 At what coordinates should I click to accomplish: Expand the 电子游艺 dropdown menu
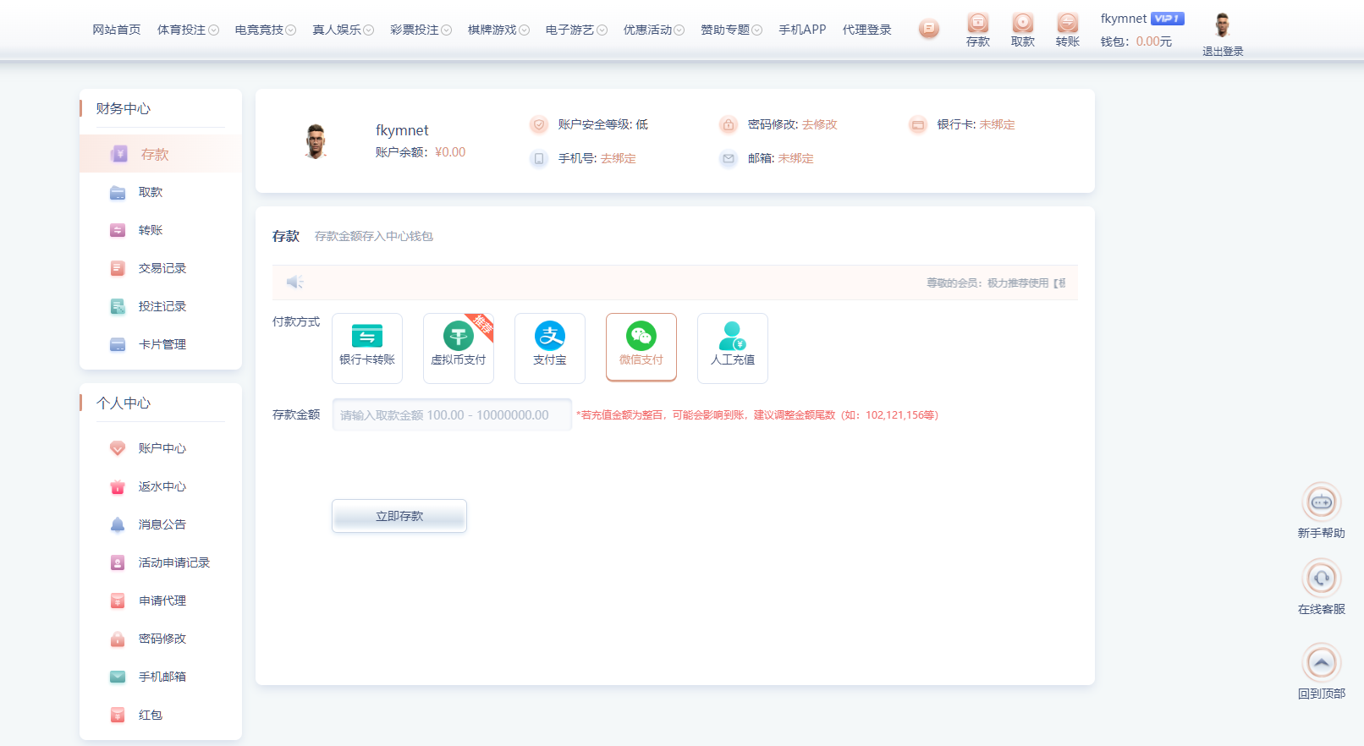(577, 30)
